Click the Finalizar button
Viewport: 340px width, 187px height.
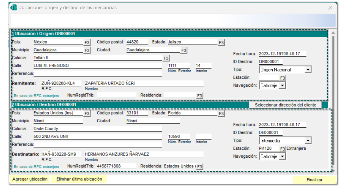[x=314, y=180]
